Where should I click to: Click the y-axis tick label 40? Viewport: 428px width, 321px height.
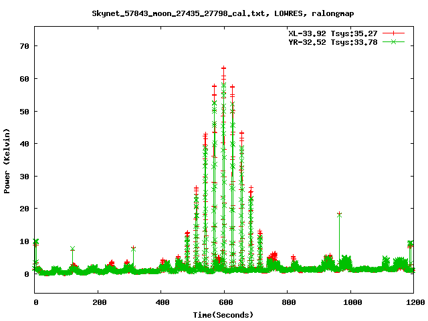click(x=24, y=144)
